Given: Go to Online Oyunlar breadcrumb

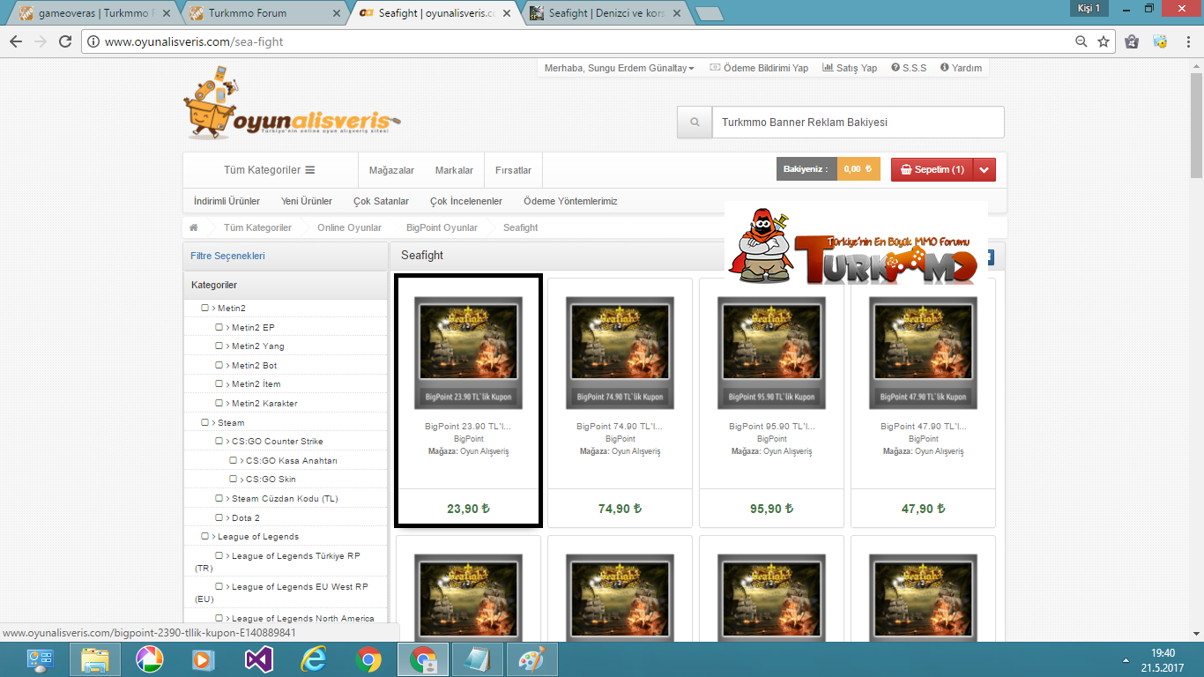Looking at the screenshot, I should pos(349,227).
